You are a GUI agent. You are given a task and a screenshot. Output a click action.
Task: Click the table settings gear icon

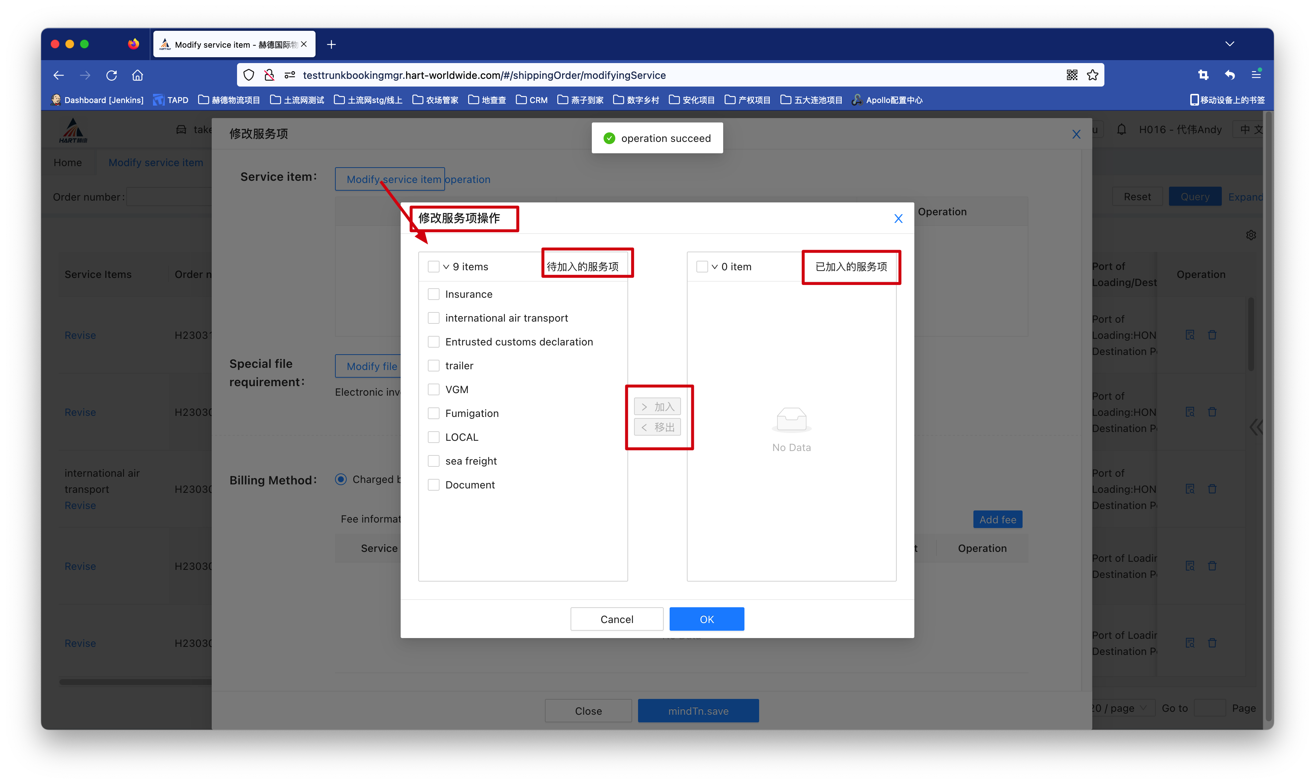[1250, 235]
